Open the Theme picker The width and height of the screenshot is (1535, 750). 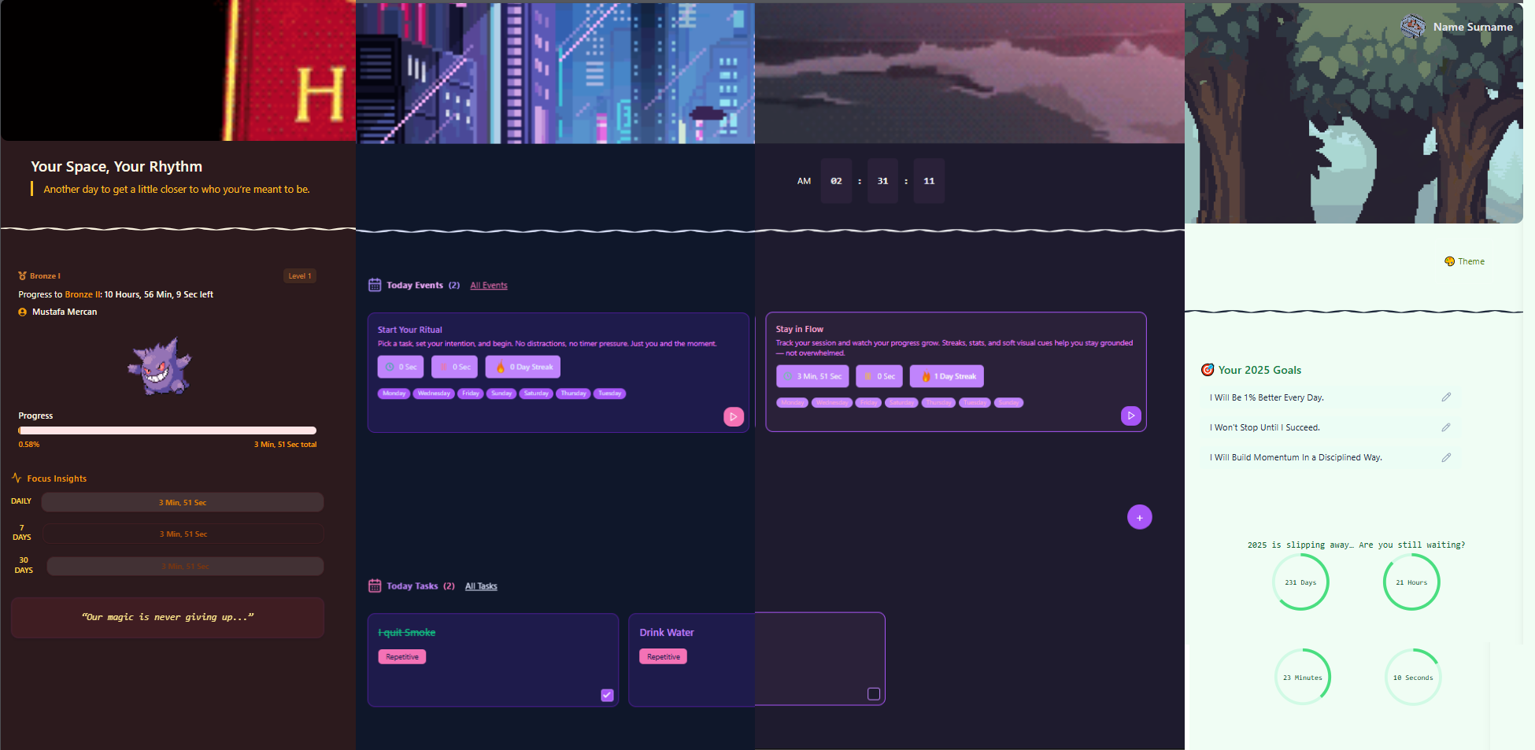pos(1464,261)
